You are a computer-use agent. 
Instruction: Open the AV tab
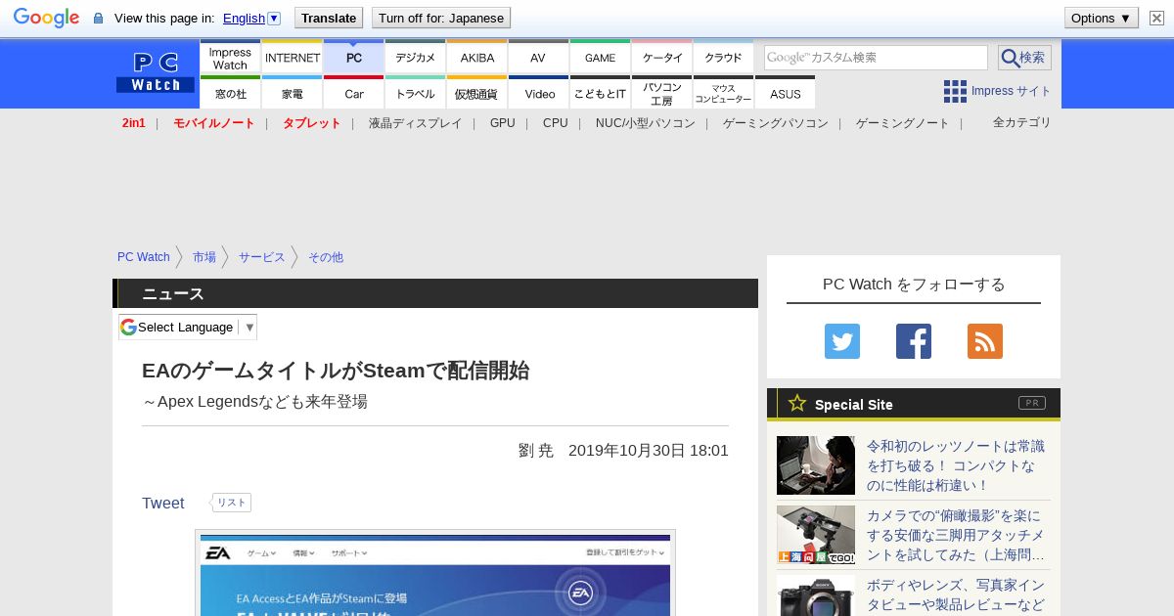[538, 58]
